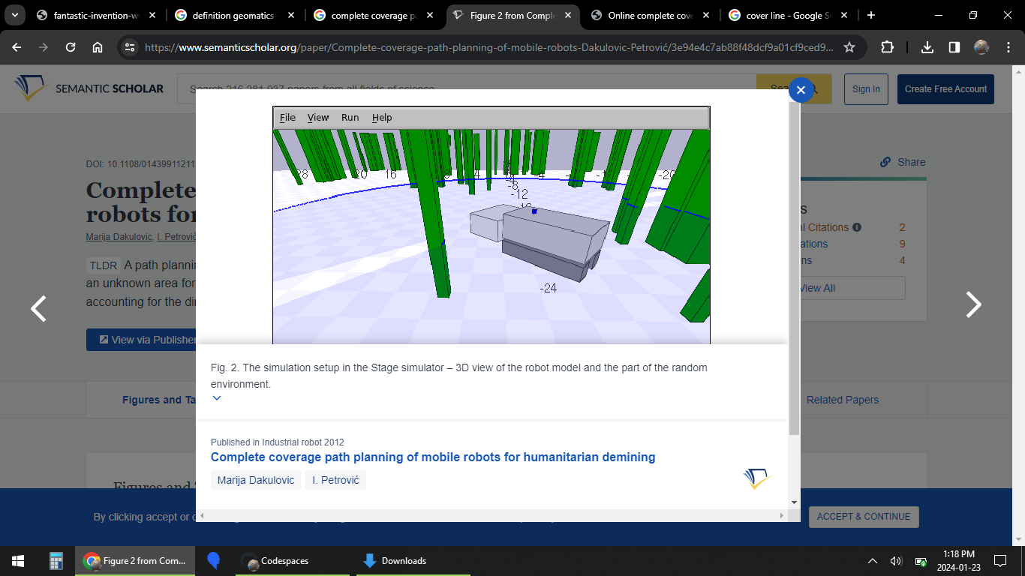Open Chrome profile avatar
The image size is (1025, 576).
point(981,47)
